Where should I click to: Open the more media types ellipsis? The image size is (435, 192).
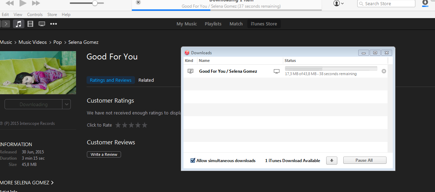[x=53, y=24]
